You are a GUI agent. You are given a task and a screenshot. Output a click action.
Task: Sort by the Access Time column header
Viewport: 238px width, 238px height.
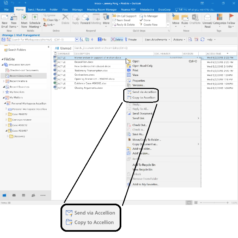(221, 54)
